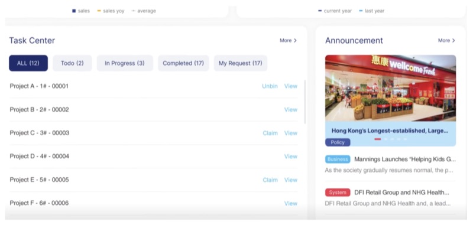Open More in the Task Center
Screen dimensions: 473x228
click(x=288, y=40)
